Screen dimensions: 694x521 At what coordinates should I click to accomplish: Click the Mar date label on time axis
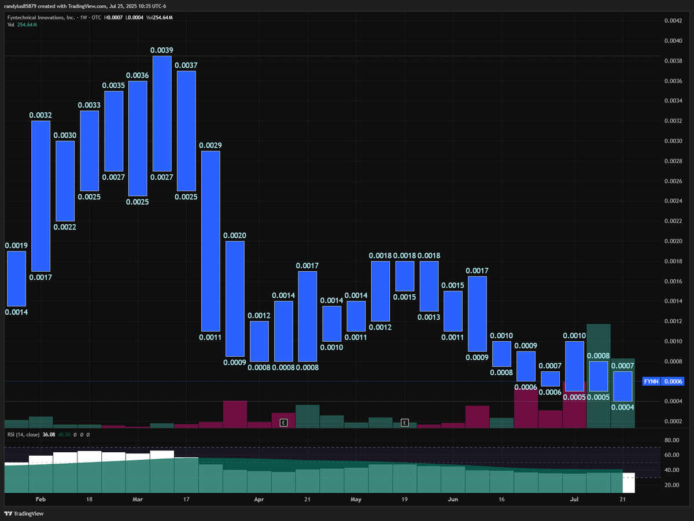pos(138,498)
